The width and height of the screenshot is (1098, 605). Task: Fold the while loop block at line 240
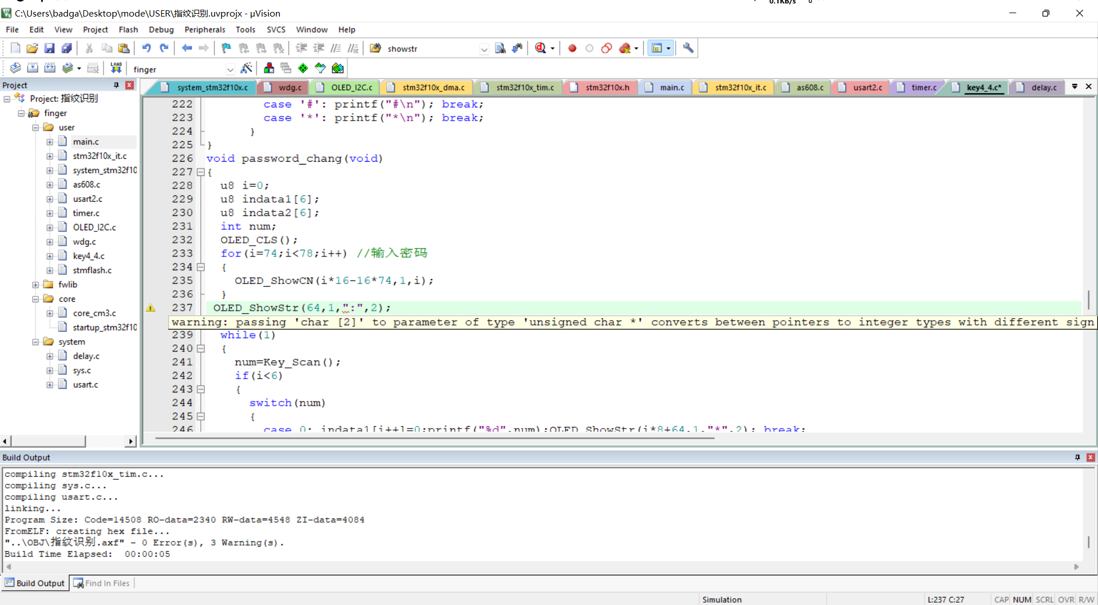pyautogui.click(x=201, y=348)
